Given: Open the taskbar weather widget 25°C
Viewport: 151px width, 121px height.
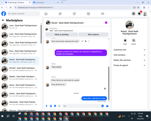Looking at the screenshot, I should [122, 116].
